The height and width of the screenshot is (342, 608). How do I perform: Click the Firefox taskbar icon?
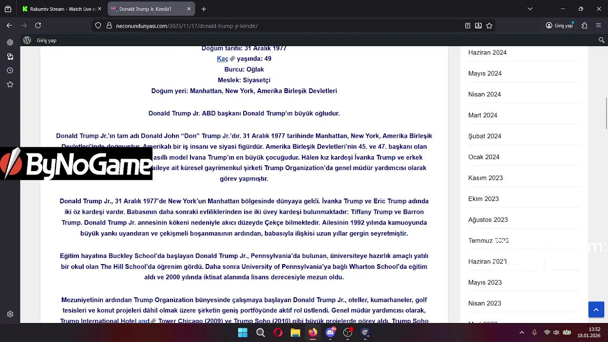[x=313, y=332]
